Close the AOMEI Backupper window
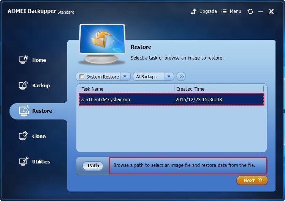The width and height of the screenshot is (285, 201). [271, 11]
